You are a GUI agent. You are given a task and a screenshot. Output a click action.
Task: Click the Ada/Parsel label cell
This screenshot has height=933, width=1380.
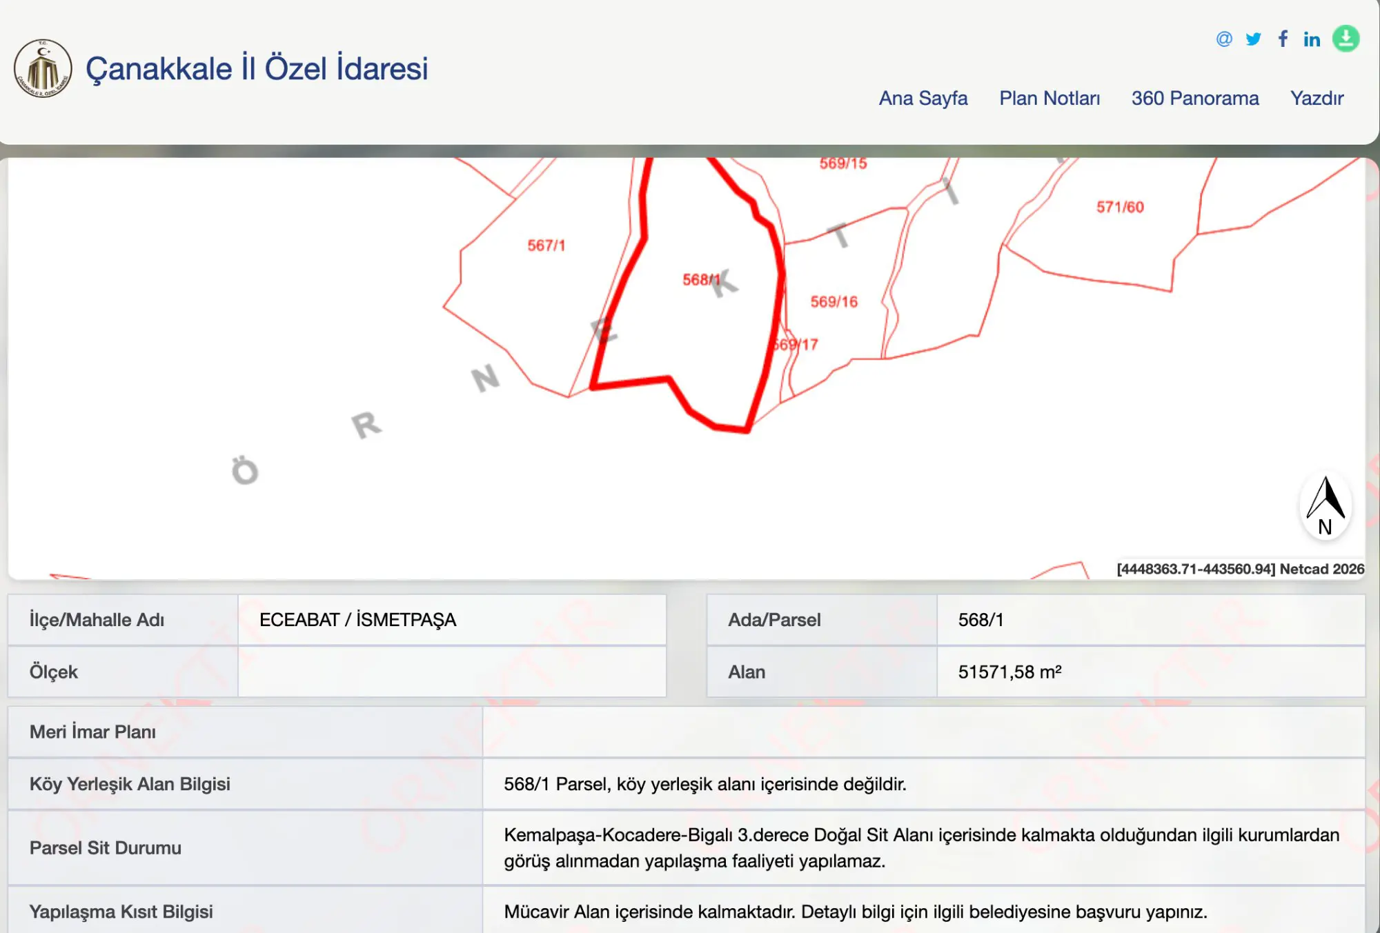822,620
